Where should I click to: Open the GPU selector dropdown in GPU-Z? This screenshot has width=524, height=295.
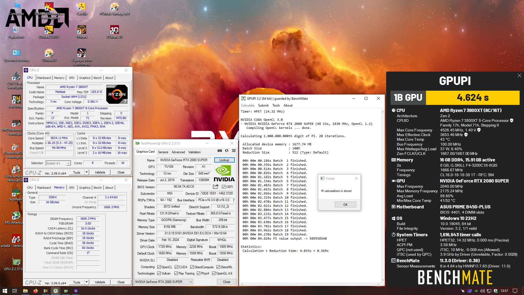point(164,282)
